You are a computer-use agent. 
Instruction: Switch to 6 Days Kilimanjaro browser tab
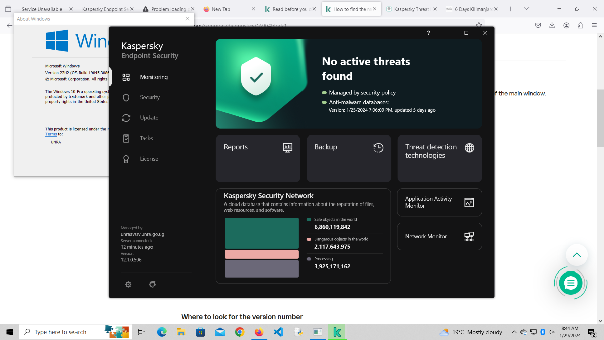[x=472, y=9]
